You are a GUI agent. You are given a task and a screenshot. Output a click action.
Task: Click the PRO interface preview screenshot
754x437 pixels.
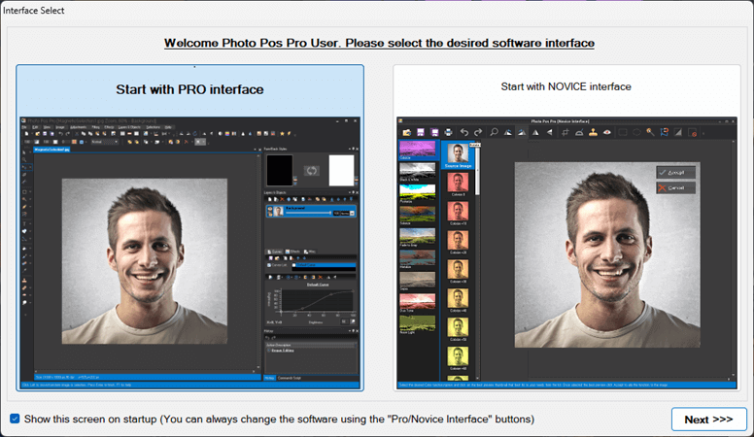click(x=189, y=252)
